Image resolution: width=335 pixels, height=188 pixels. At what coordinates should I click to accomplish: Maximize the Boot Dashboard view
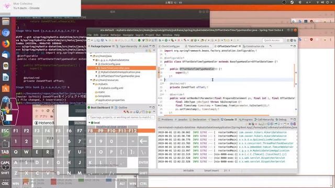(x=153, y=108)
